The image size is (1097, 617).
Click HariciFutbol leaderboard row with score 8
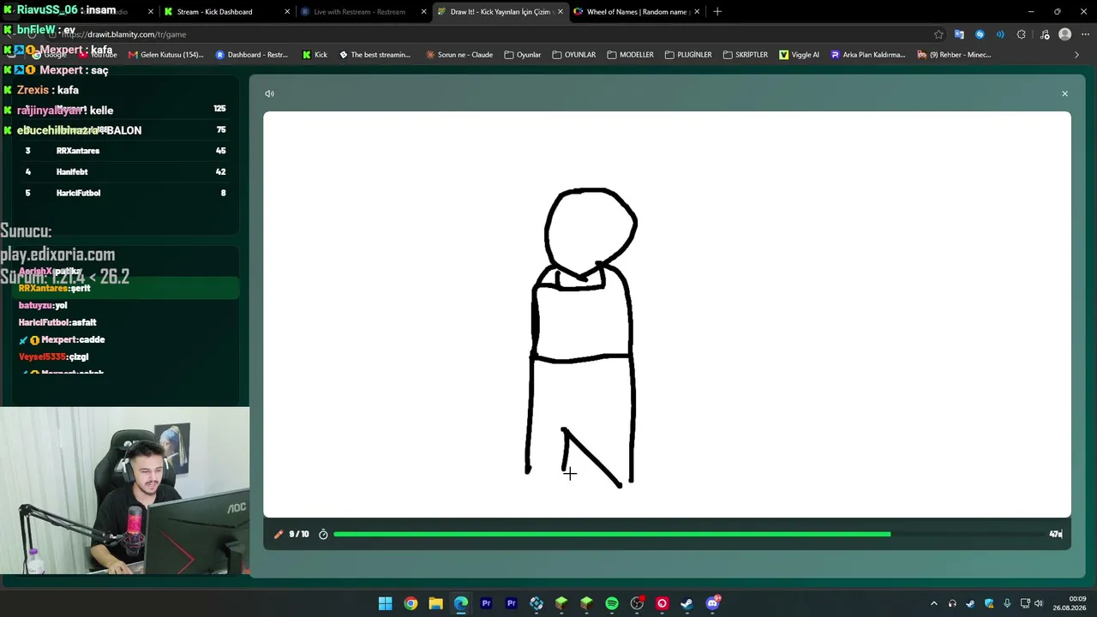124,194
